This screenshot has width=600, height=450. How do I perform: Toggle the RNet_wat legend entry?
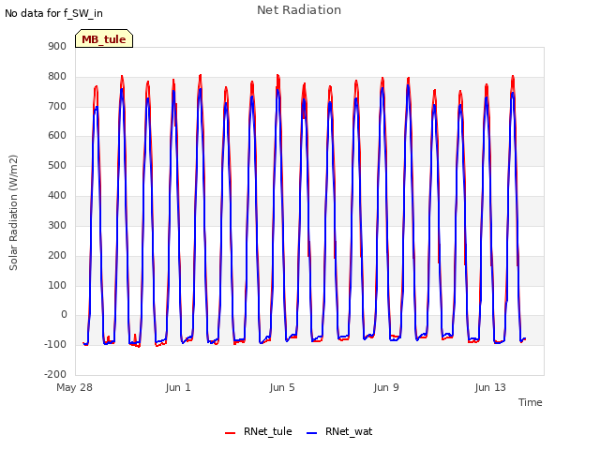click(x=339, y=431)
